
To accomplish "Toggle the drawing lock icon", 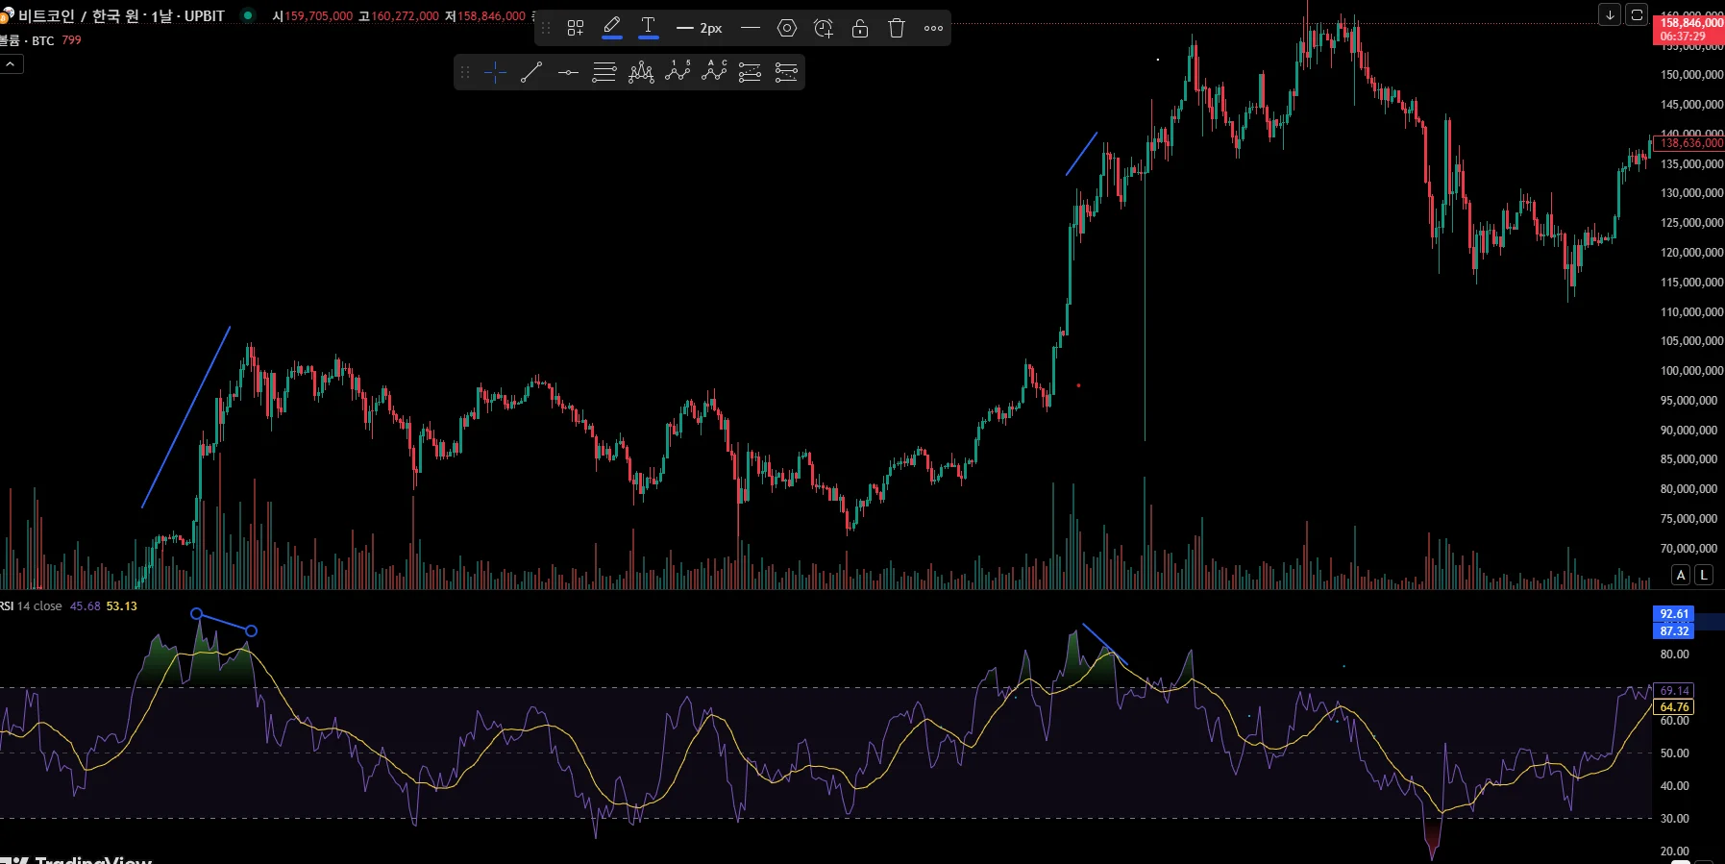I will [860, 28].
